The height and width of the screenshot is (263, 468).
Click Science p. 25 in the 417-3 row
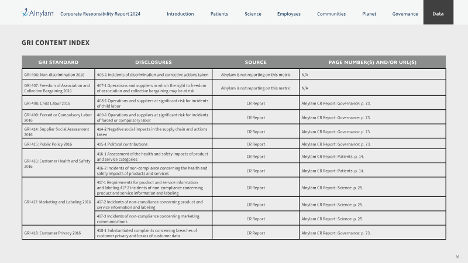332,219
